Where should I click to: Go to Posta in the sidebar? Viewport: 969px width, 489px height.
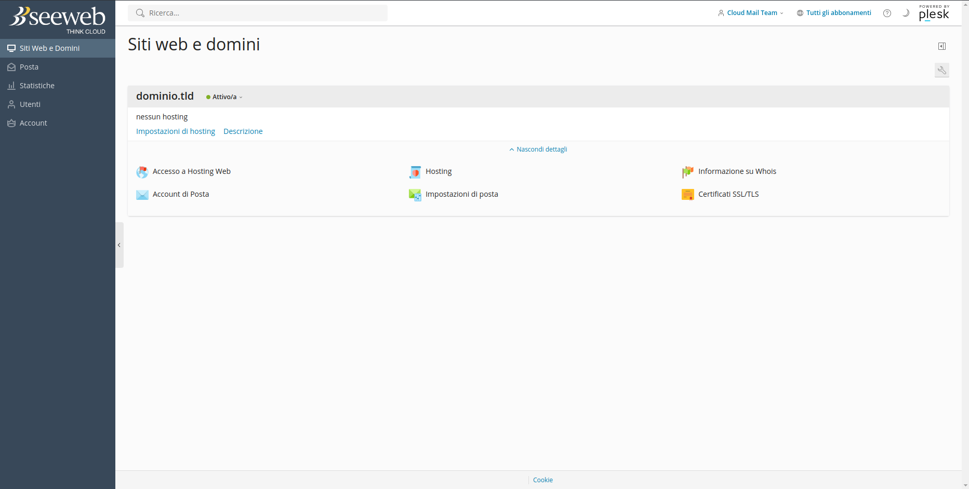tap(29, 67)
